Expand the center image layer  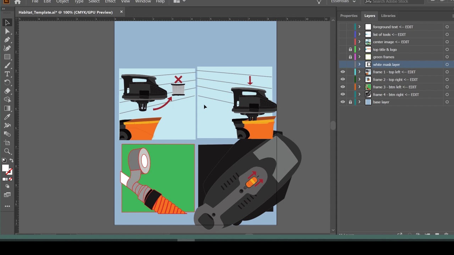[359, 42]
